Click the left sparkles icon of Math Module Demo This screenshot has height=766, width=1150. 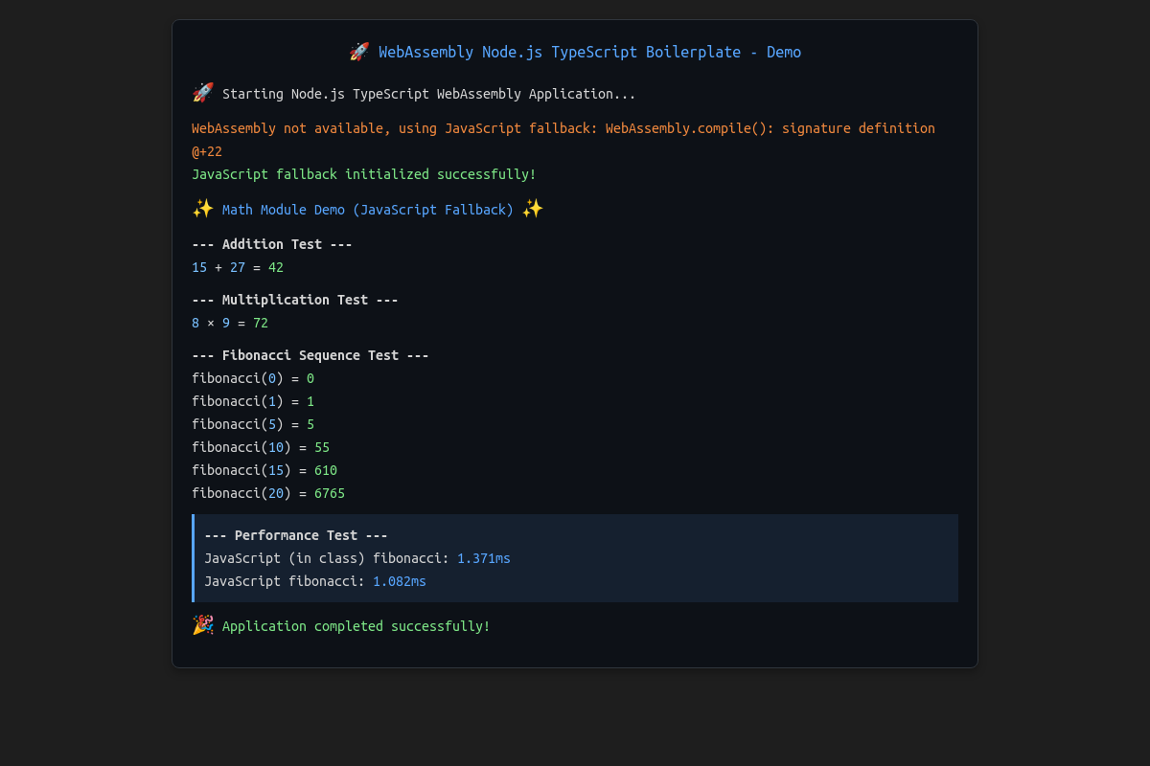pos(203,209)
